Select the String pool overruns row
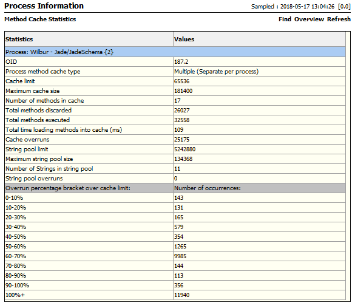The height and width of the screenshot is (308, 355). (175, 179)
